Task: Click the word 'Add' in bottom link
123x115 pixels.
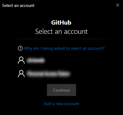Action: tap(48, 104)
